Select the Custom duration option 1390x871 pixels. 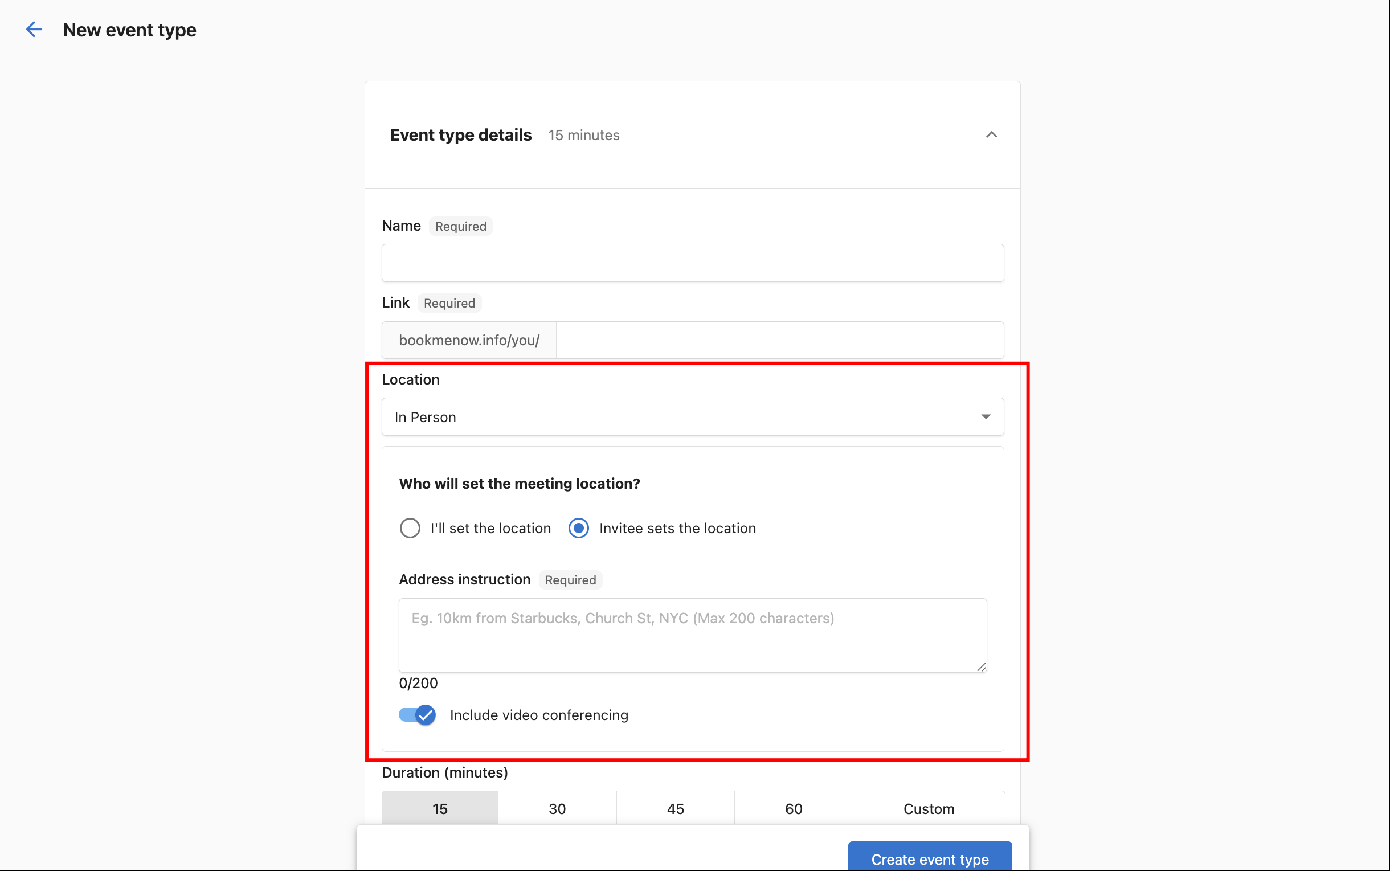929,808
